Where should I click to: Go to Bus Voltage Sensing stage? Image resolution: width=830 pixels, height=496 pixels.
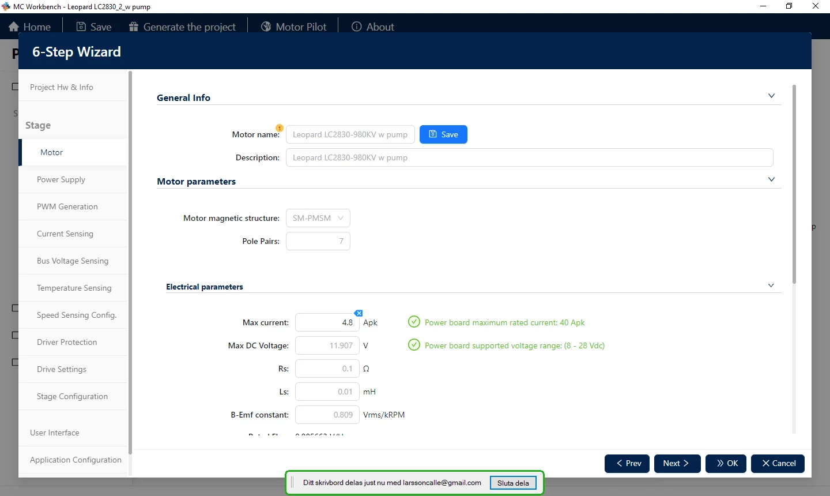coord(73,261)
